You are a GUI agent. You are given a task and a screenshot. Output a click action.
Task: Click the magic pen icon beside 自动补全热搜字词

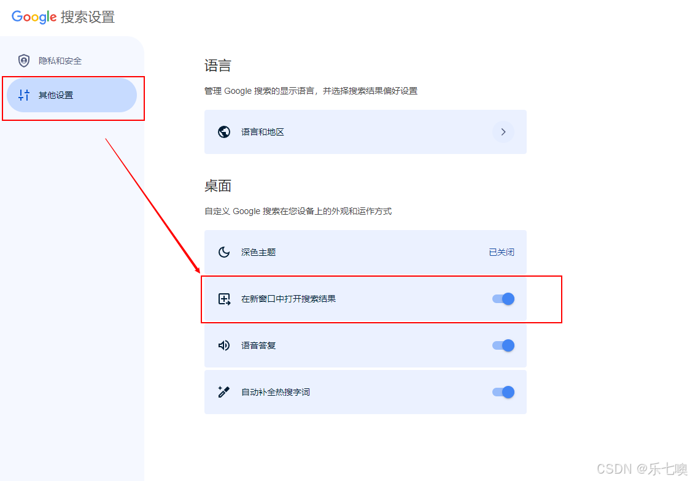(224, 392)
